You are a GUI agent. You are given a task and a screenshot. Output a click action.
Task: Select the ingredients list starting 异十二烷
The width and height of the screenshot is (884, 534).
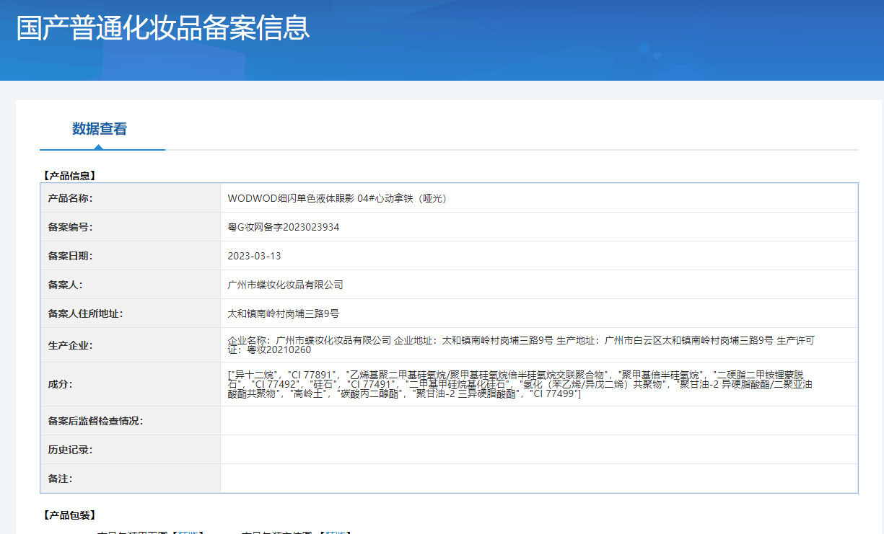[520, 384]
